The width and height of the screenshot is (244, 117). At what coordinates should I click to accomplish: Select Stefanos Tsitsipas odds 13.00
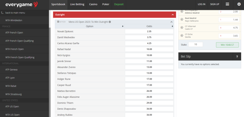[x=149, y=73]
